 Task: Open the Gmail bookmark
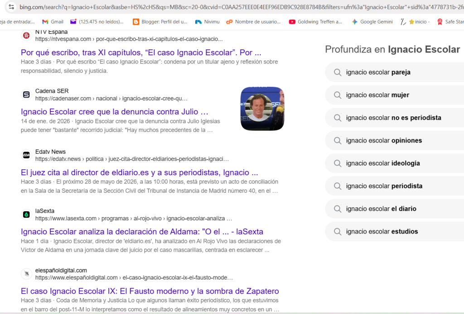53,22
